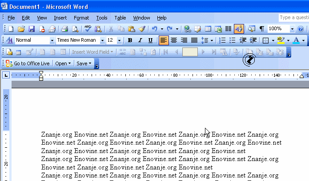Open the Redo history dropdown arrow
Image resolution: width=309 pixels, height=181 pixels.
(177, 29)
